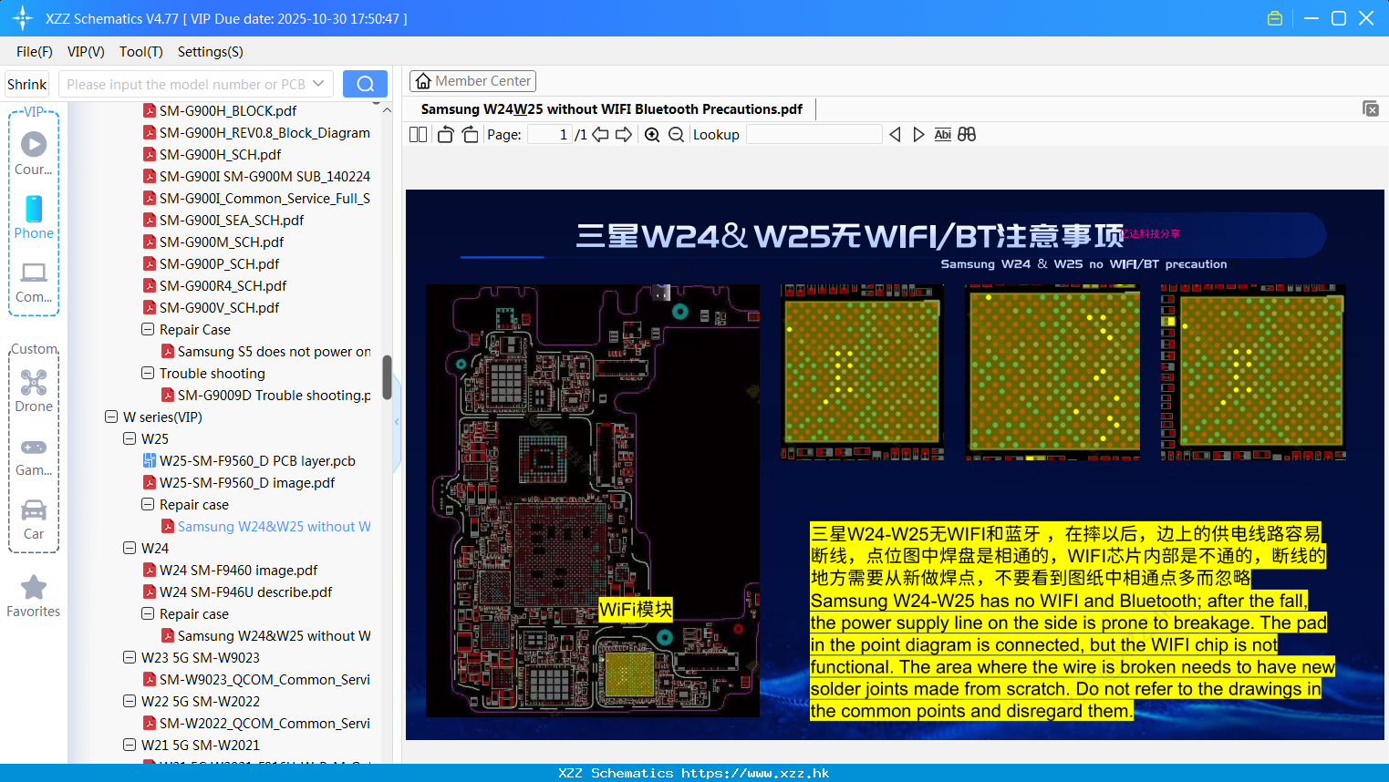Open SM-W2022_QCOM_Common_Servi file

click(x=256, y=724)
